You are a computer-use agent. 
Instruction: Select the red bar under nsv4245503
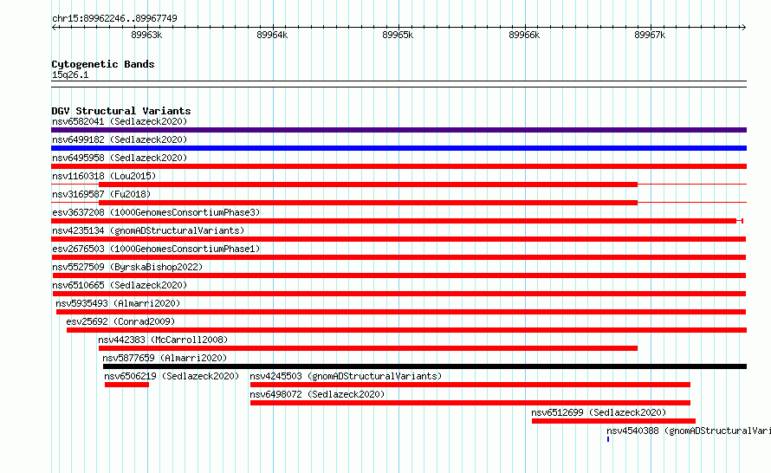pos(470,385)
